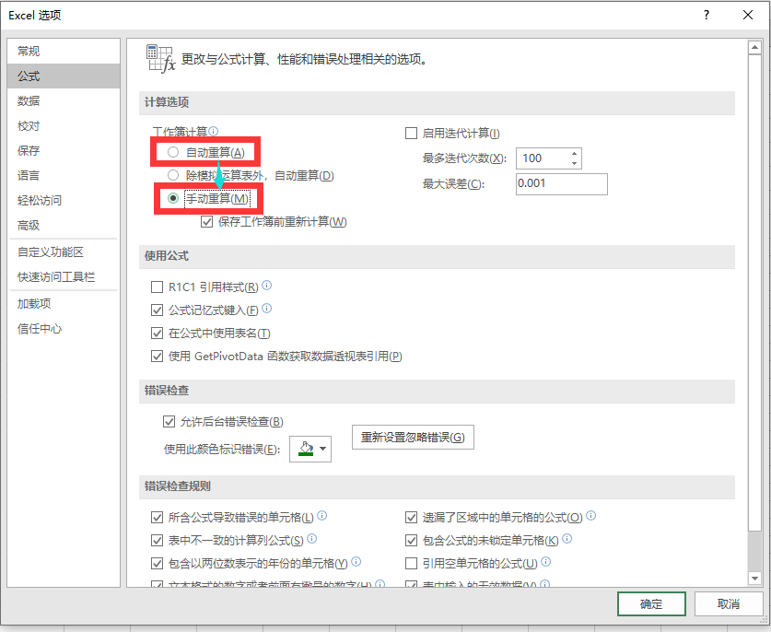The width and height of the screenshot is (771, 632).
Task: Open the help question mark icon
Action: [707, 15]
